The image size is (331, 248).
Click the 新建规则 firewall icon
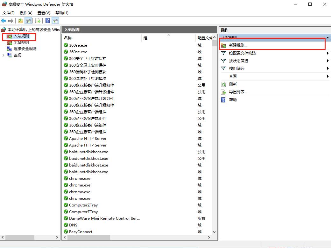pyautogui.click(x=223, y=45)
